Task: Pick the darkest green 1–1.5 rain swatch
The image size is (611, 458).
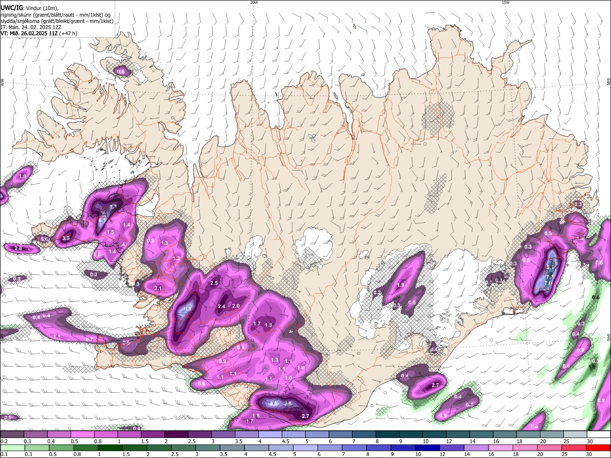Action: pos(111,448)
